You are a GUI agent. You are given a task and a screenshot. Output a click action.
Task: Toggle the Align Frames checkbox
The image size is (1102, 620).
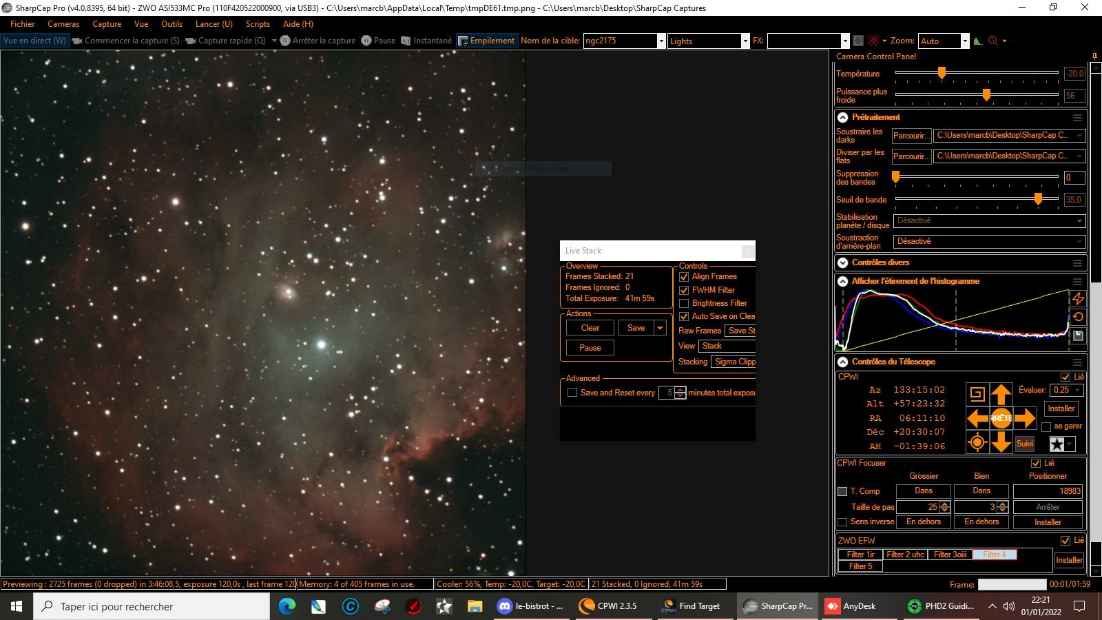(684, 277)
